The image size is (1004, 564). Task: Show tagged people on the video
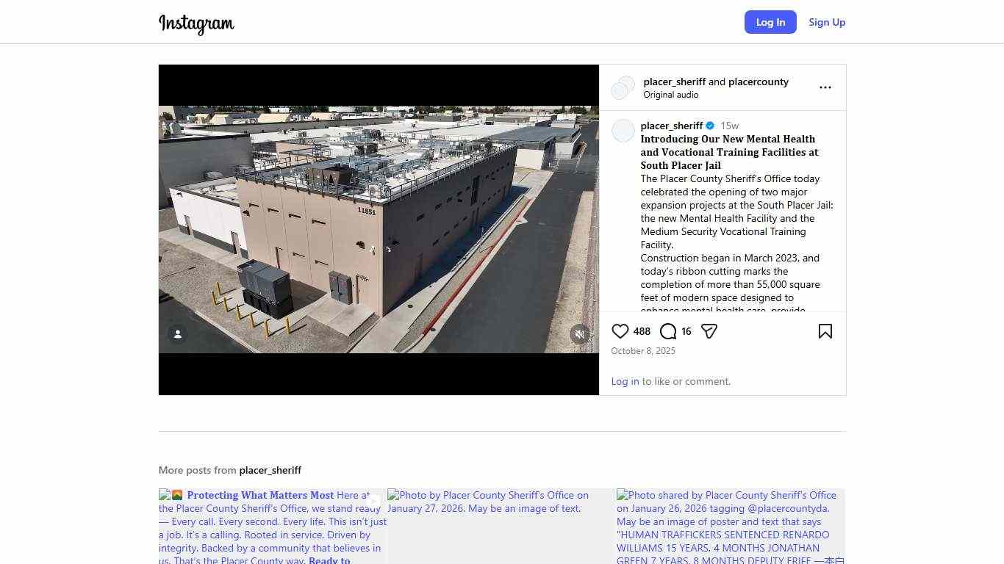[x=177, y=334]
